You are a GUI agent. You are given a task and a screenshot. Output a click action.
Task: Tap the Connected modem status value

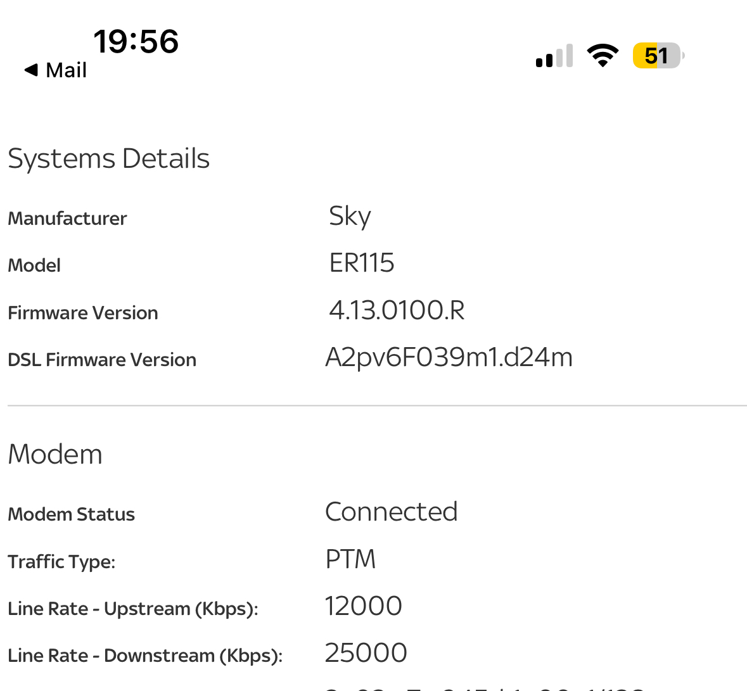pos(391,512)
